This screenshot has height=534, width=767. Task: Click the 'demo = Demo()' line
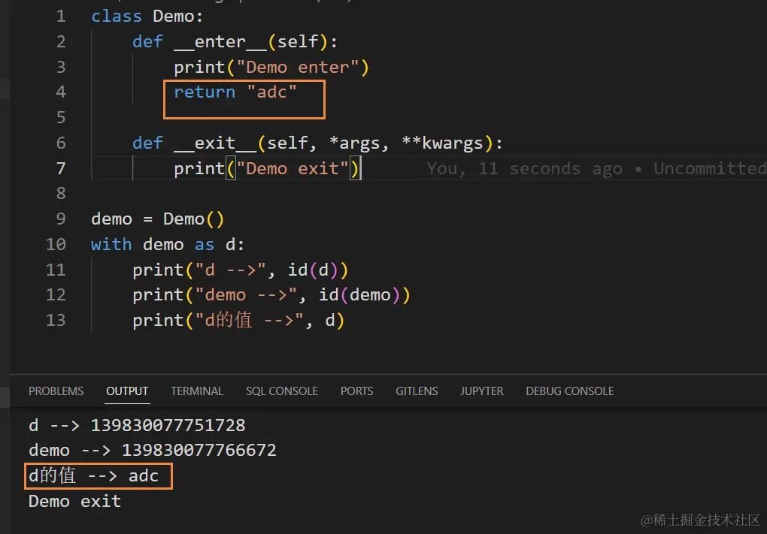(157, 219)
